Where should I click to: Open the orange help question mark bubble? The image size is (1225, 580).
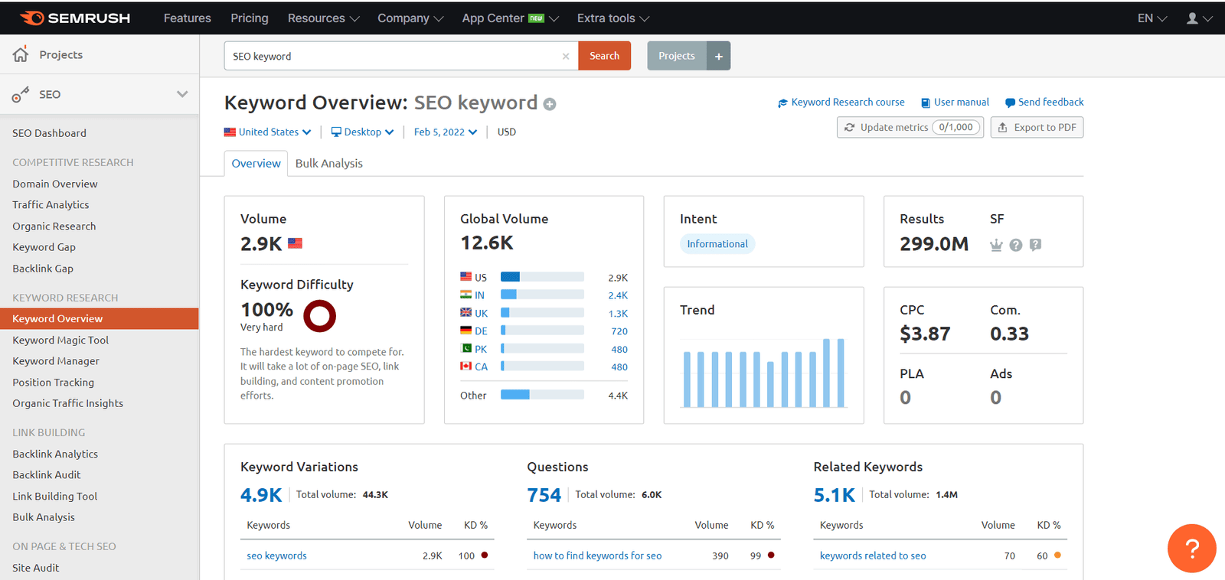click(1191, 548)
